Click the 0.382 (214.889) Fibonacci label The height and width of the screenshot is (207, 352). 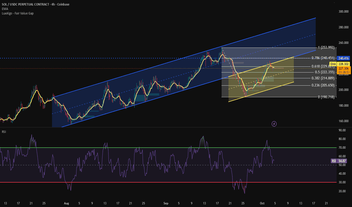click(x=323, y=78)
